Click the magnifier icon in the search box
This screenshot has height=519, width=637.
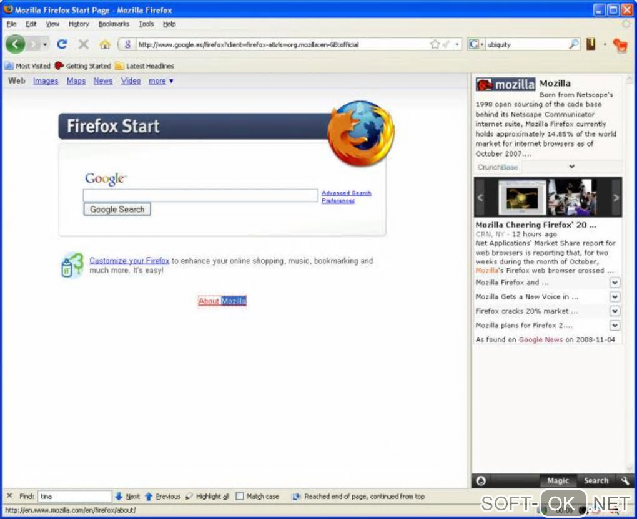[x=573, y=44]
